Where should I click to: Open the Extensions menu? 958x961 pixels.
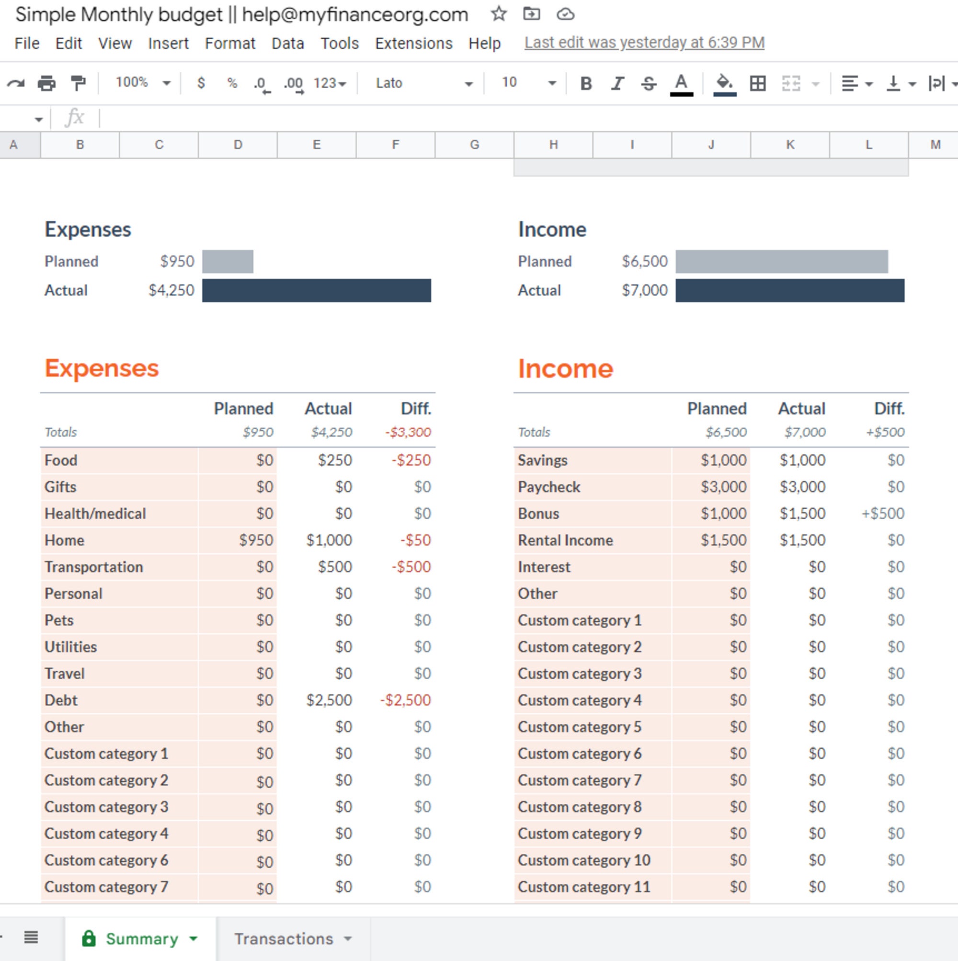[x=413, y=43]
